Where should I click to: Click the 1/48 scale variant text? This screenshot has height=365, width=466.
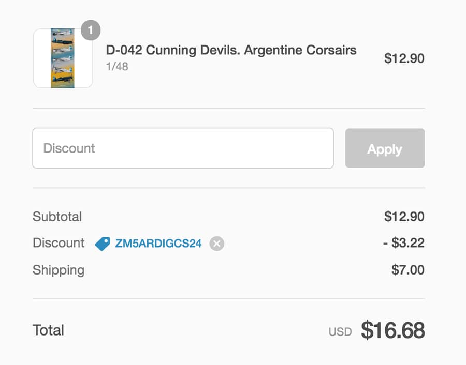(x=117, y=67)
